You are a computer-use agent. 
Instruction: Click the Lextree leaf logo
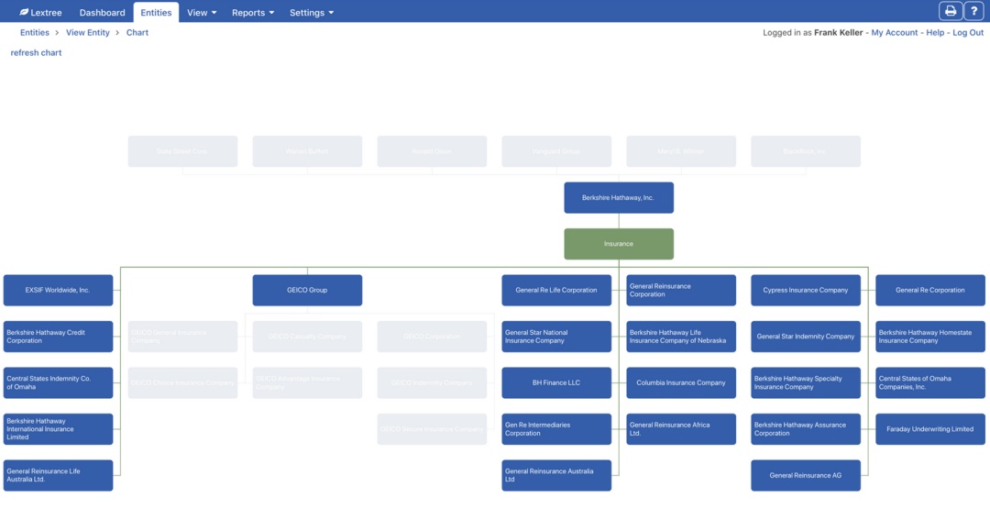[24, 13]
